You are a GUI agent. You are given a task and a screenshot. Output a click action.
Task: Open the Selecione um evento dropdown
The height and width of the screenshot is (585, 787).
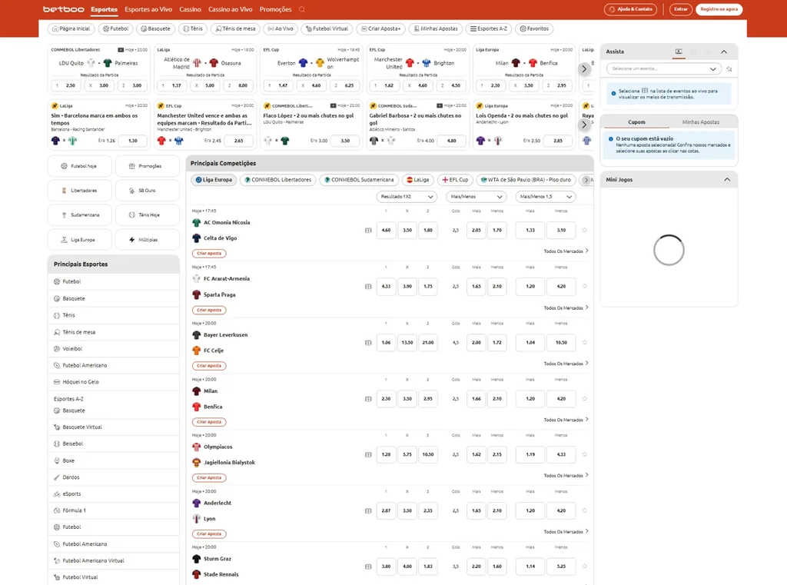(663, 68)
